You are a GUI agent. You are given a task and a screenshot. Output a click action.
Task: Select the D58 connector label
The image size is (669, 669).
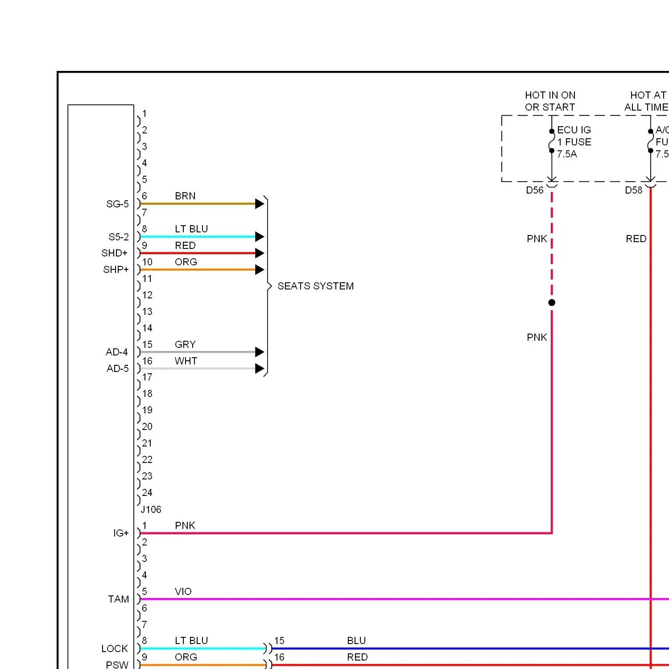coord(633,190)
